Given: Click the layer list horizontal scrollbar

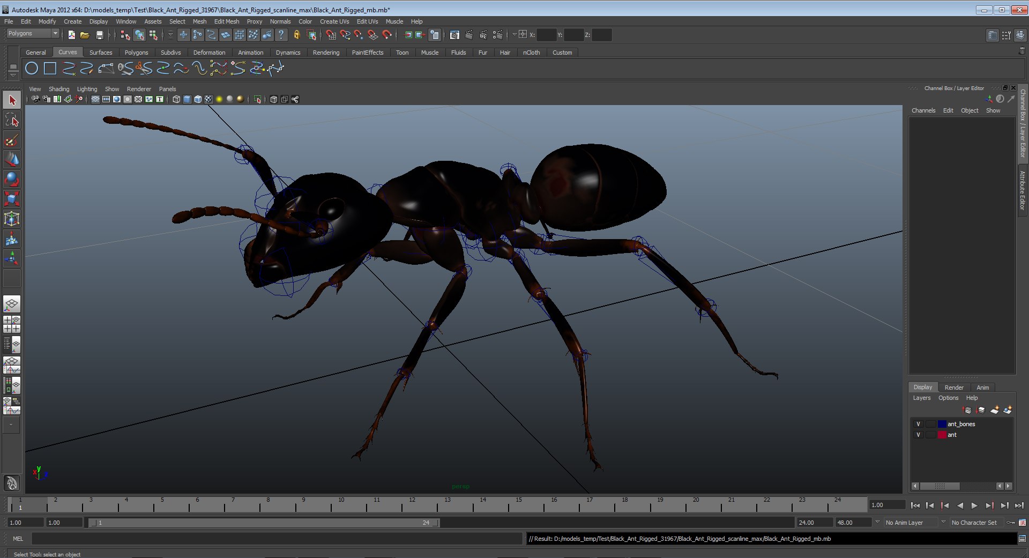Looking at the screenshot, I should click(x=939, y=486).
